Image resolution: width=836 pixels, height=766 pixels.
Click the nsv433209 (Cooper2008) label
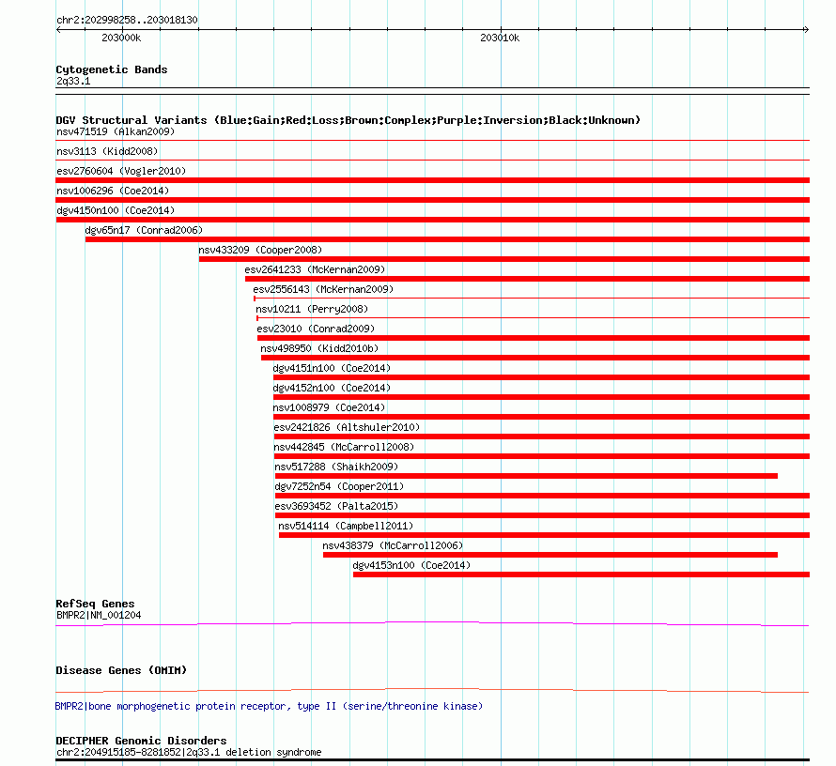point(260,250)
